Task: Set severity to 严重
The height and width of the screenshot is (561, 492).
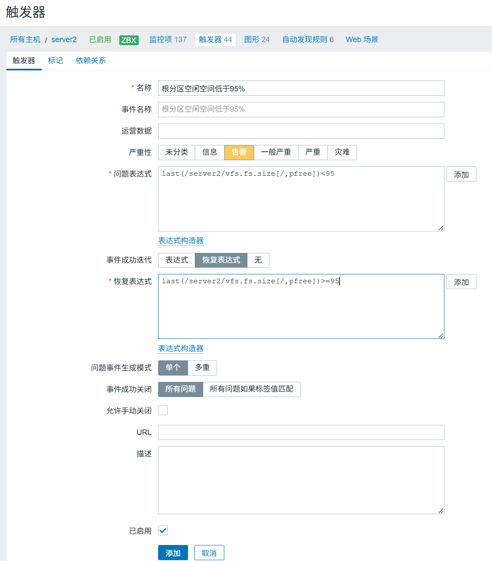Action: click(x=313, y=153)
